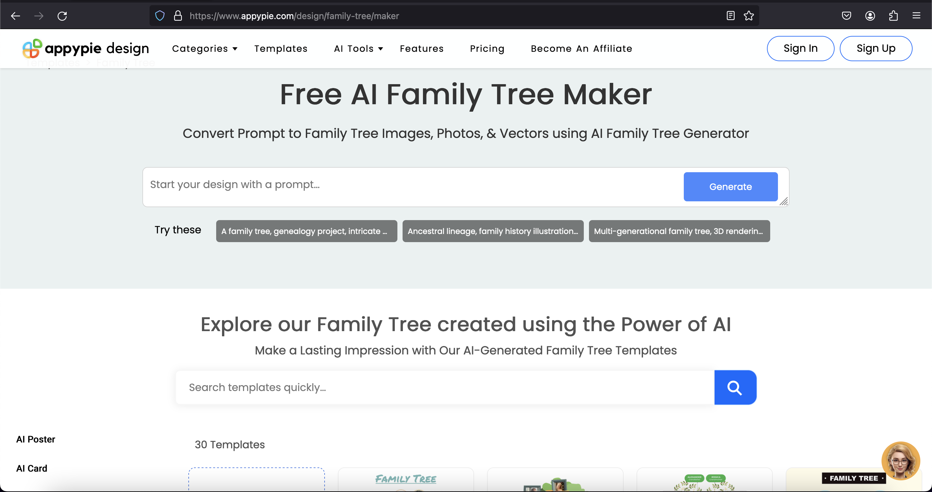Expand the AI Tools dropdown
Screen dimensions: 932x492
point(358,49)
